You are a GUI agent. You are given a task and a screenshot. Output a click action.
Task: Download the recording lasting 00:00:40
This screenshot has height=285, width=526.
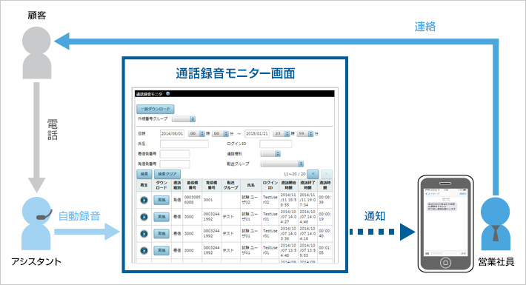click(162, 234)
